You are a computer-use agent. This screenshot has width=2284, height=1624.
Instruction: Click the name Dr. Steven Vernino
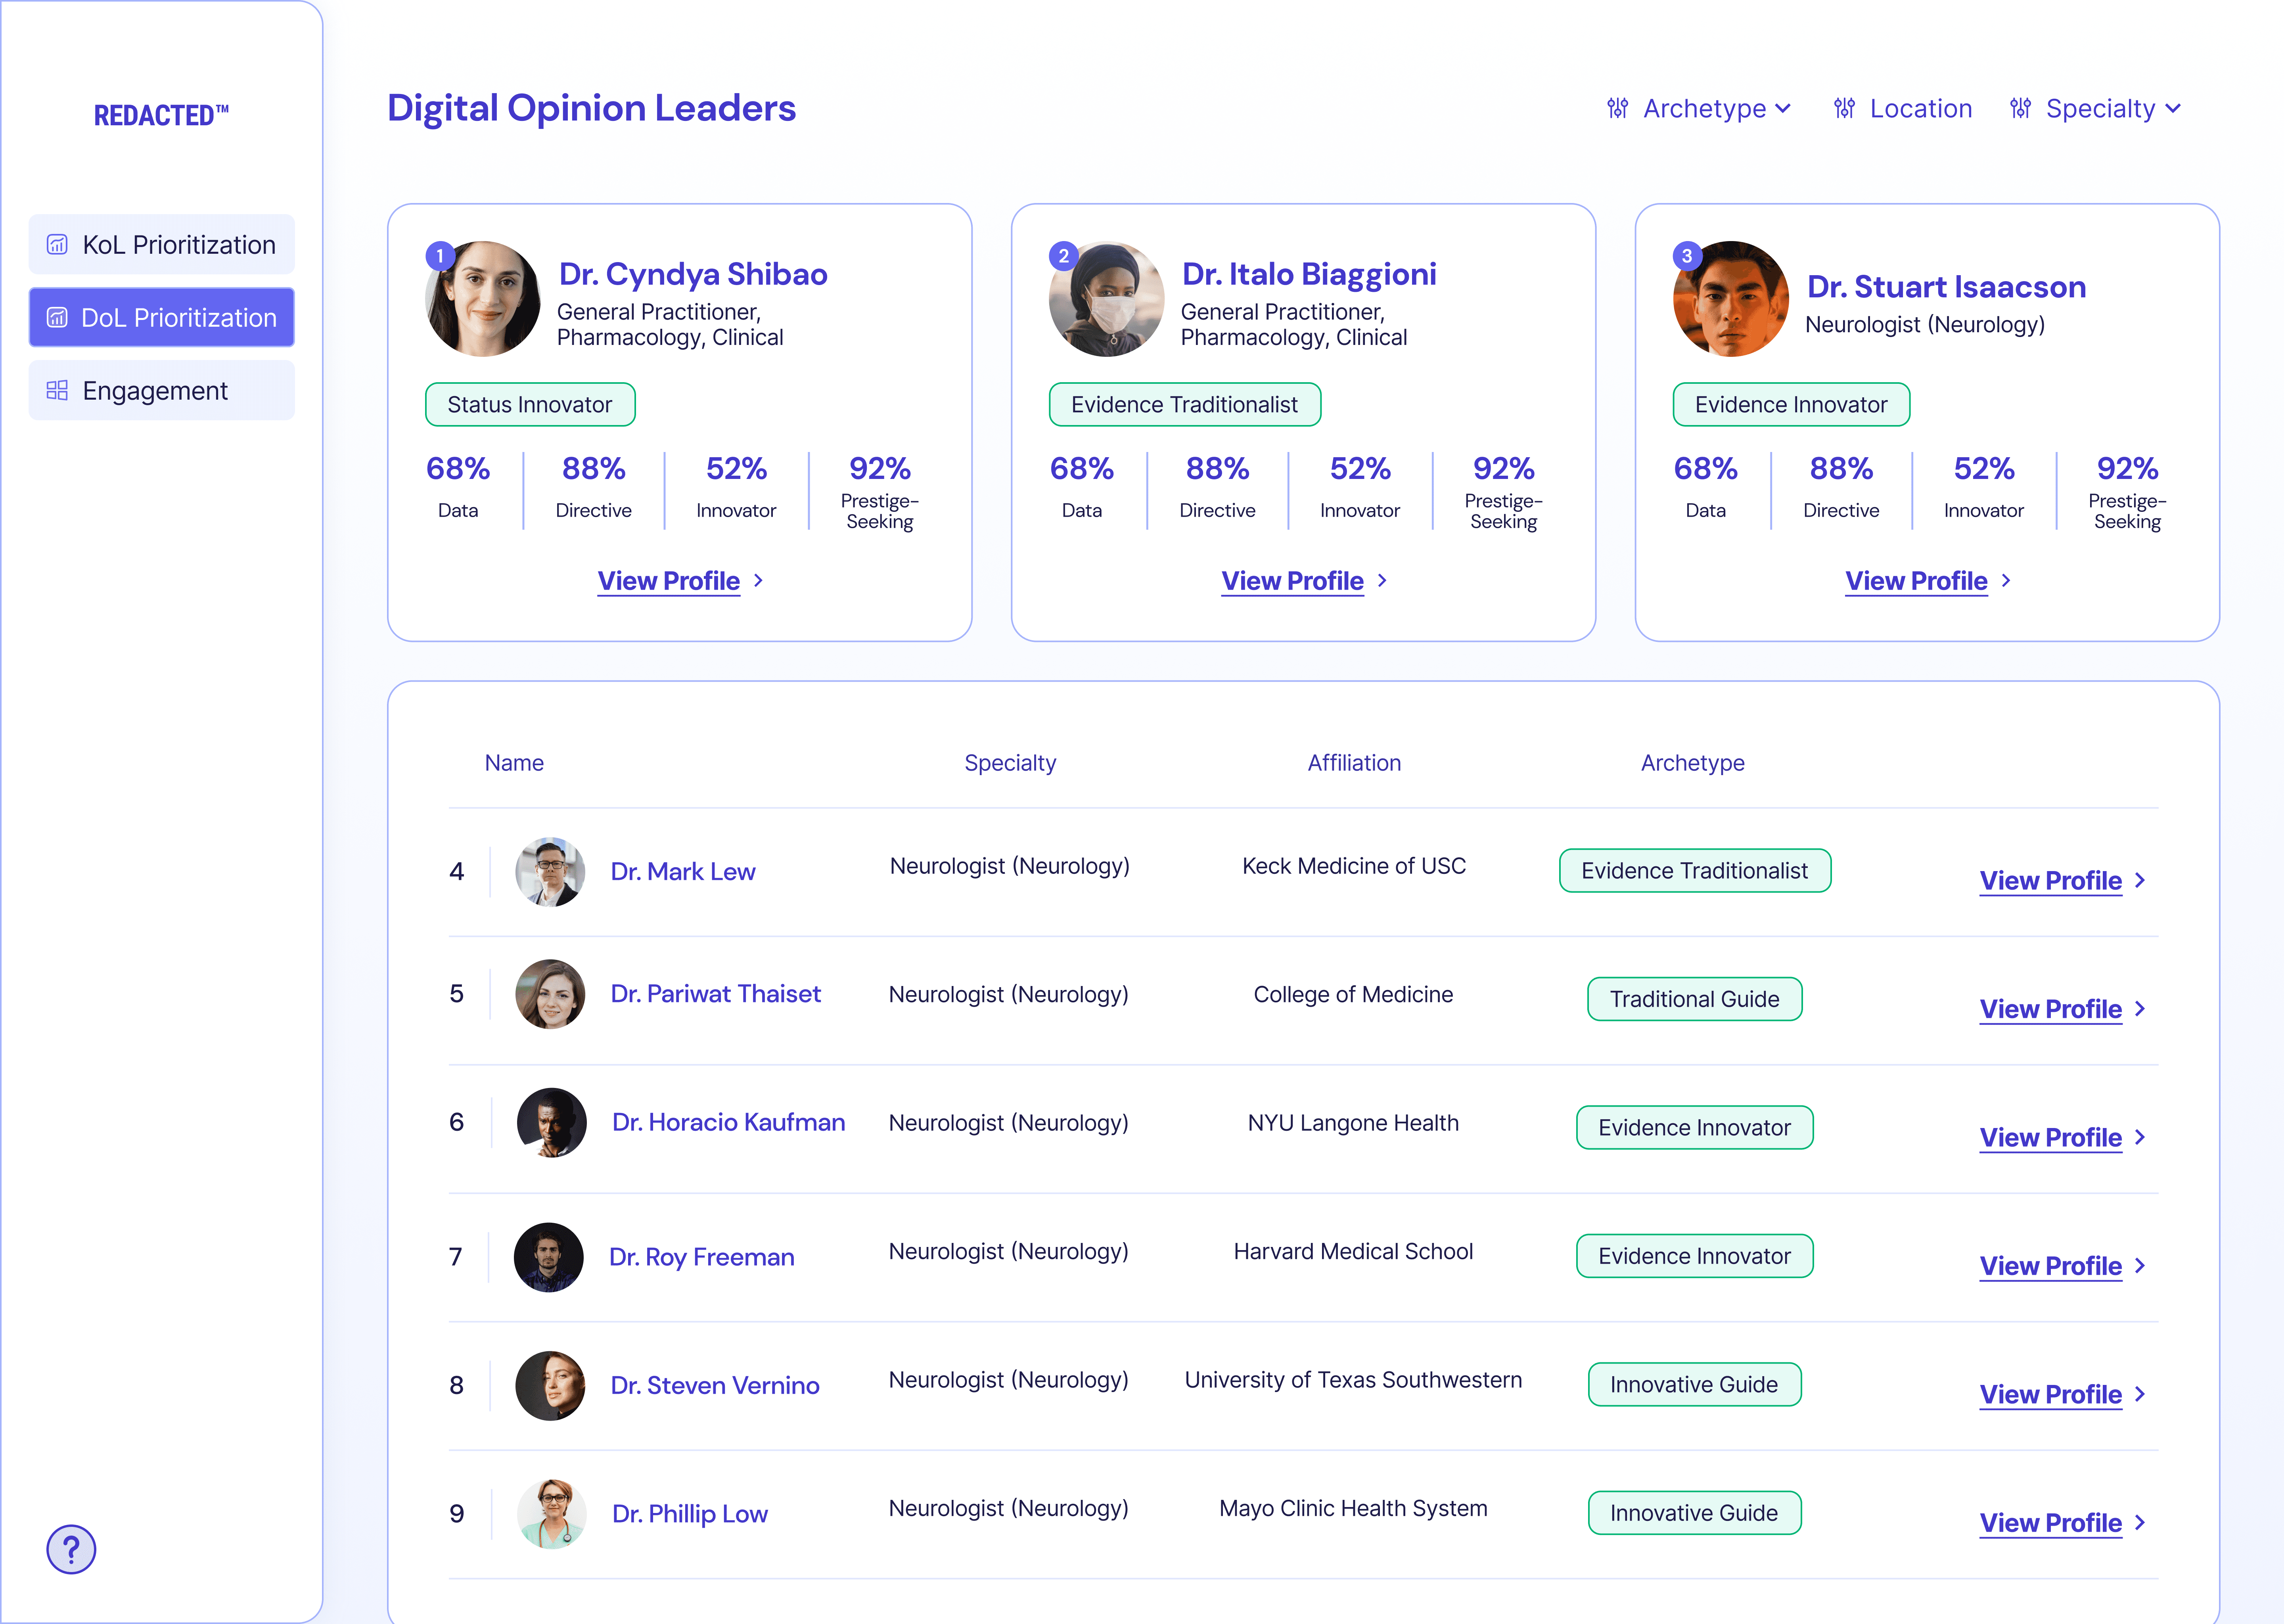[715, 1386]
